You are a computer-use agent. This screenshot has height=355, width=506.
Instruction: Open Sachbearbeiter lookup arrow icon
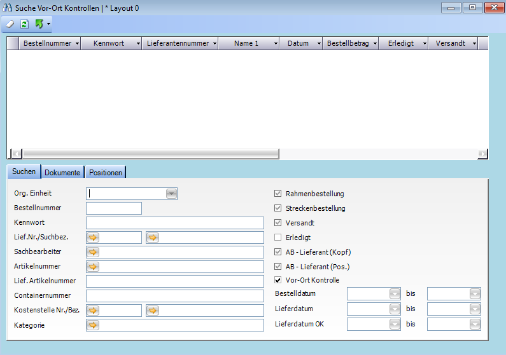94,252
